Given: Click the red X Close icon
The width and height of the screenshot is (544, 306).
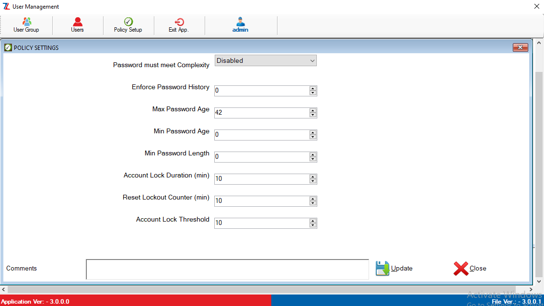Looking at the screenshot, I should point(461,269).
